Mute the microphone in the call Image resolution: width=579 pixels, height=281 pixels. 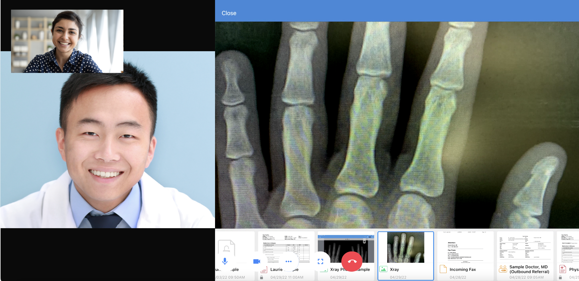[x=225, y=261]
